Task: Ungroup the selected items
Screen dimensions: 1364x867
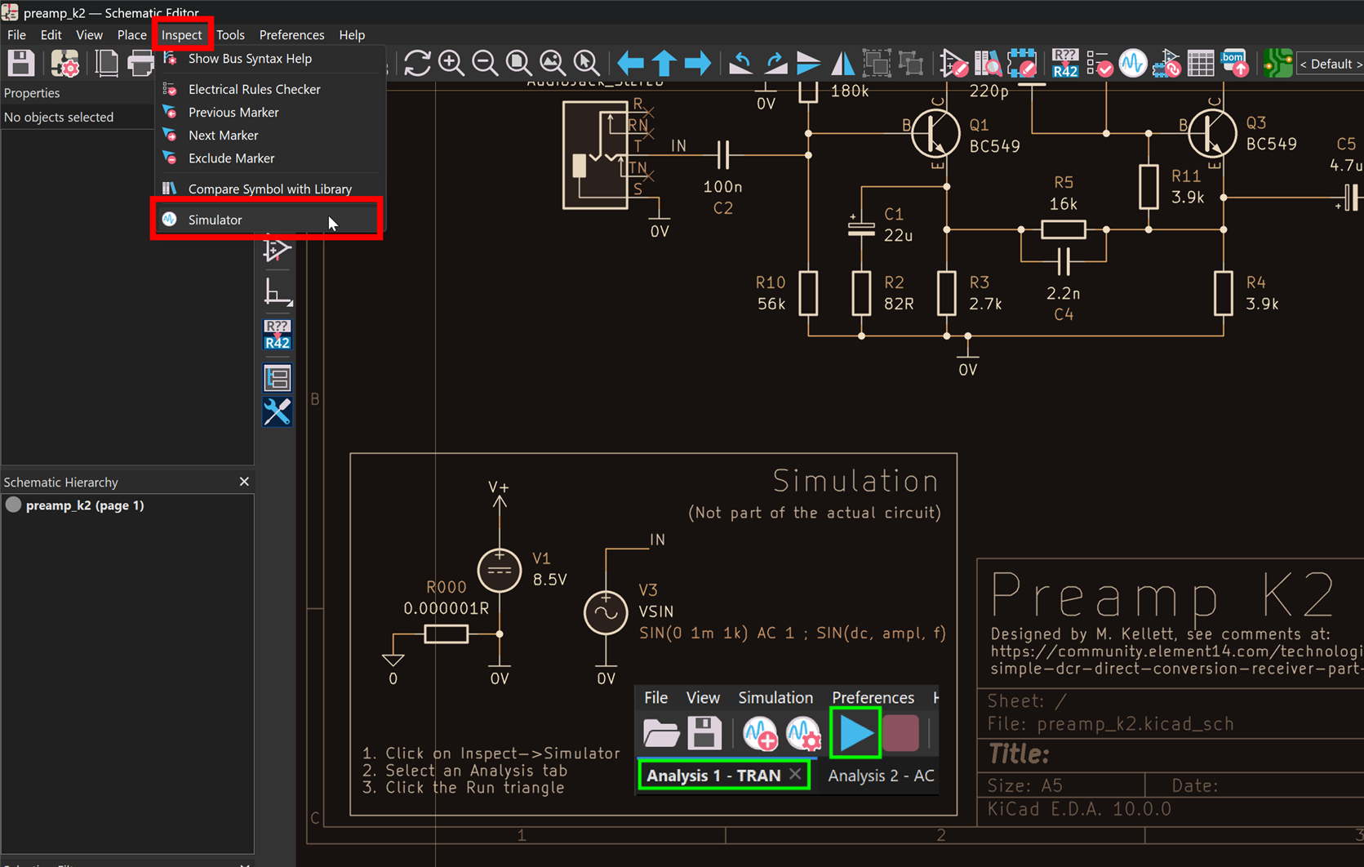Action: (x=910, y=63)
